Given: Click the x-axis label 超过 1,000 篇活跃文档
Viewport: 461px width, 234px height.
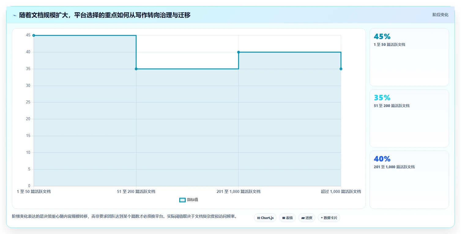Looking at the screenshot, I should [341, 191].
